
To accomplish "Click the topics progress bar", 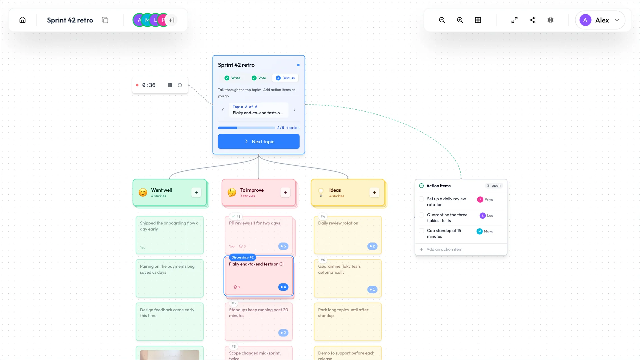I will point(246,128).
